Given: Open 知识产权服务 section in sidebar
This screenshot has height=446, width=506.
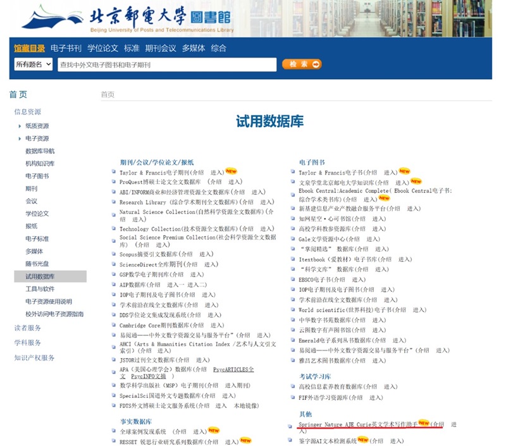Looking at the screenshot, I should 34,358.
